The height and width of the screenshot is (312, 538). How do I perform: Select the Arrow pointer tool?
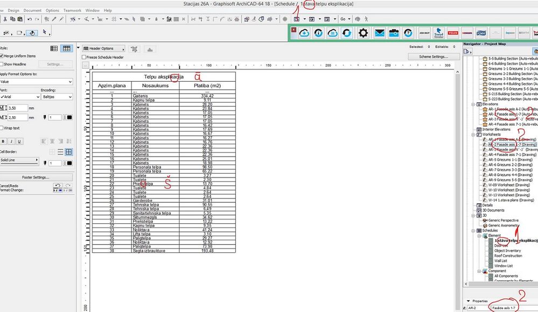pyautogui.click(x=45, y=32)
